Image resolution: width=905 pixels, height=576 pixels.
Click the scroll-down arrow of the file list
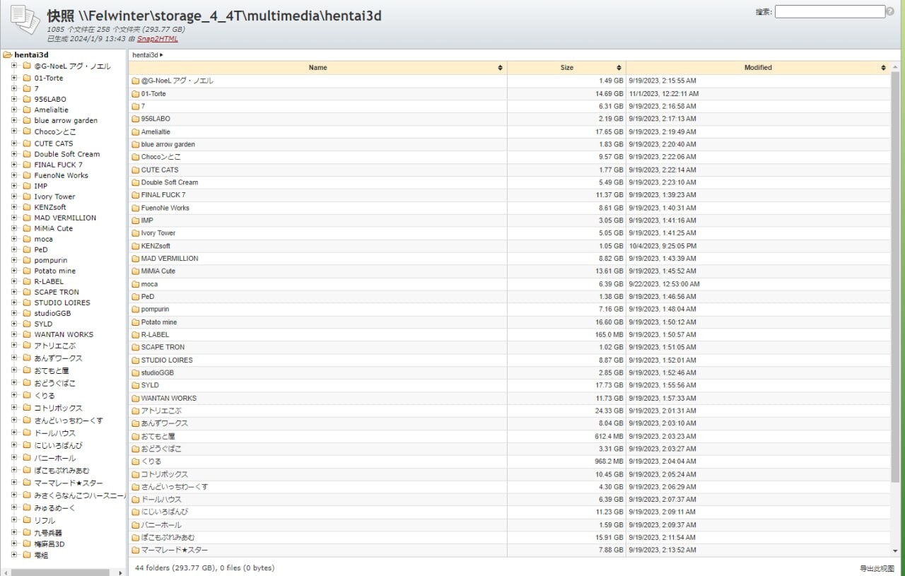[895, 551]
